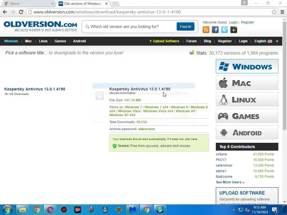The height and width of the screenshot is (215, 287).
Task: Click the Windows 7 x64 compatibility link
Action: pos(156,107)
